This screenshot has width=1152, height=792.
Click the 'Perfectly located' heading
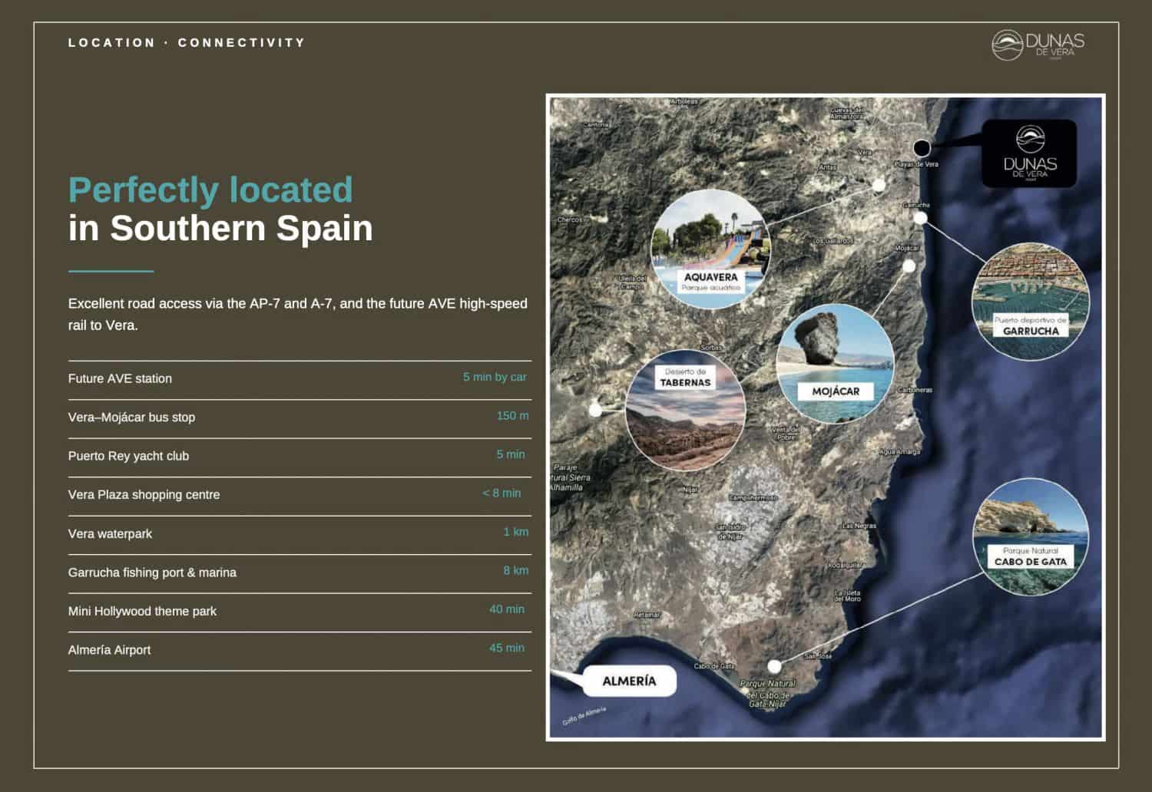210,190
